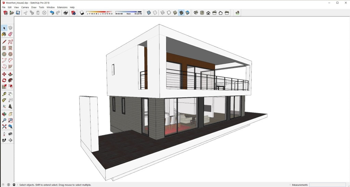Select the Protractor tool
Screen dimensions: 350x187
(x=4, y=100)
